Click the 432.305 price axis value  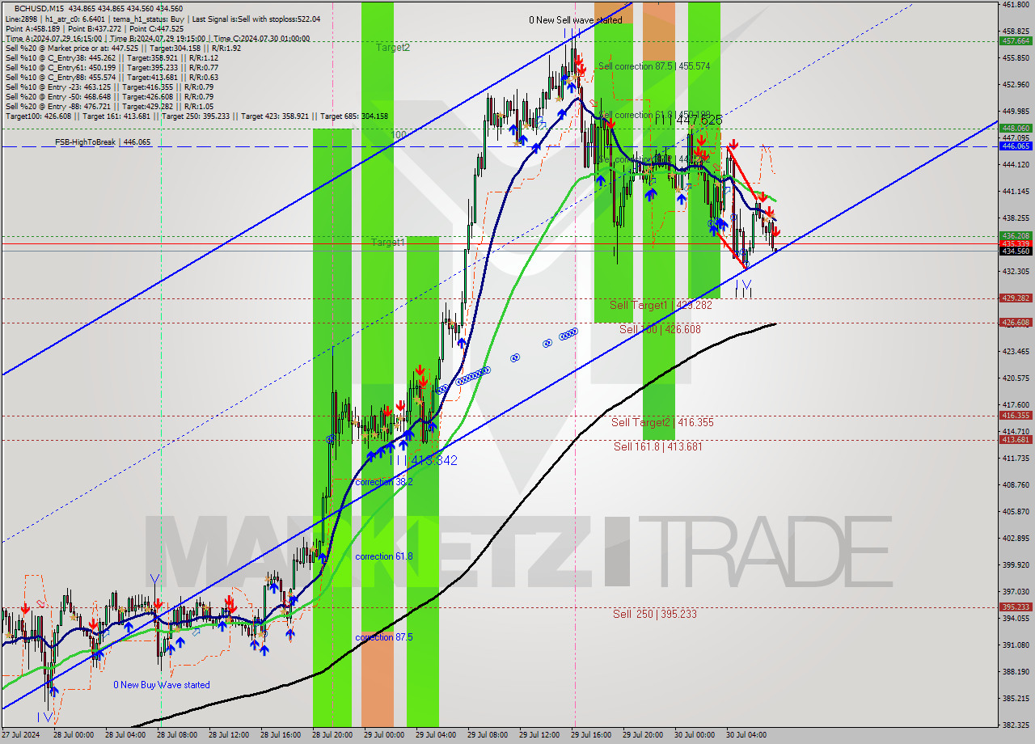(x=1016, y=271)
